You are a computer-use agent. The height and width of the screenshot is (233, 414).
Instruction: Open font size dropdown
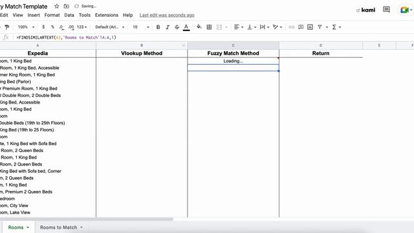tap(141, 27)
